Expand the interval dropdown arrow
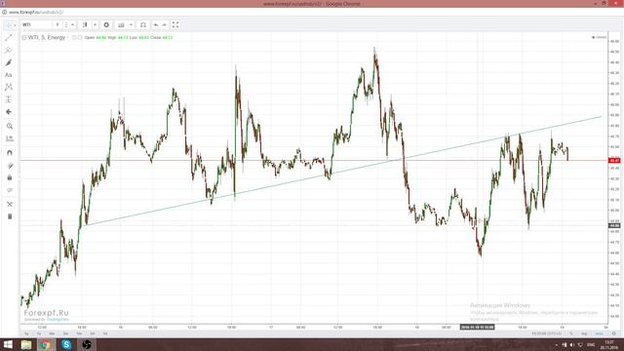 point(73,24)
